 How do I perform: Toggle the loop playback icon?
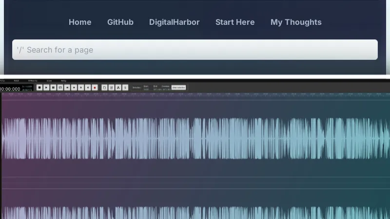coord(60,87)
